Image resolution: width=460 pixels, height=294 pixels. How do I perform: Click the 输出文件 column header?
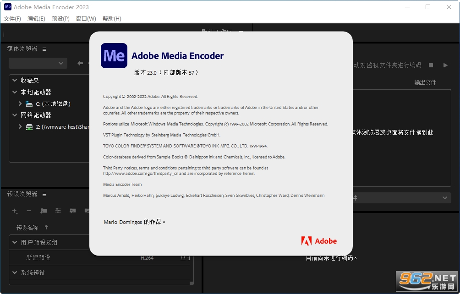point(425,83)
